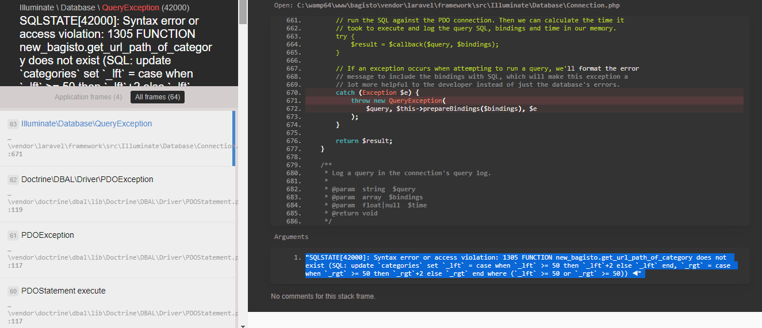The image size is (762, 328).
Task: Click the 'No comments for this stack frame' text
Action: (x=323, y=296)
